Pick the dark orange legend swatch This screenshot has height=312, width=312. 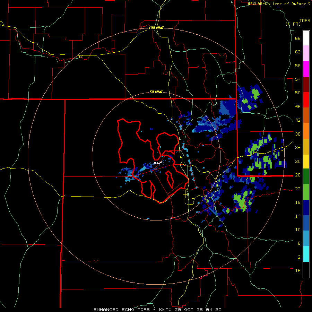point(306,115)
